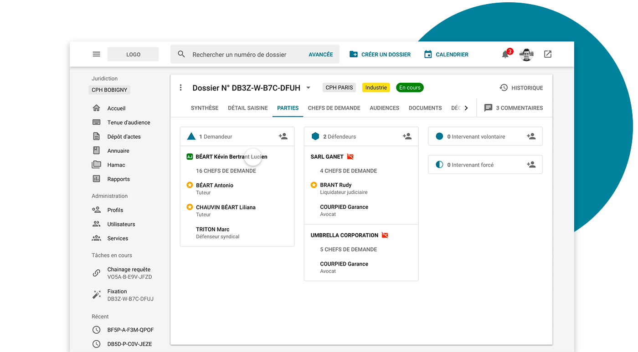This screenshot has height=352, width=638.
Task: Click the green En cours status chip
Action: coord(410,87)
